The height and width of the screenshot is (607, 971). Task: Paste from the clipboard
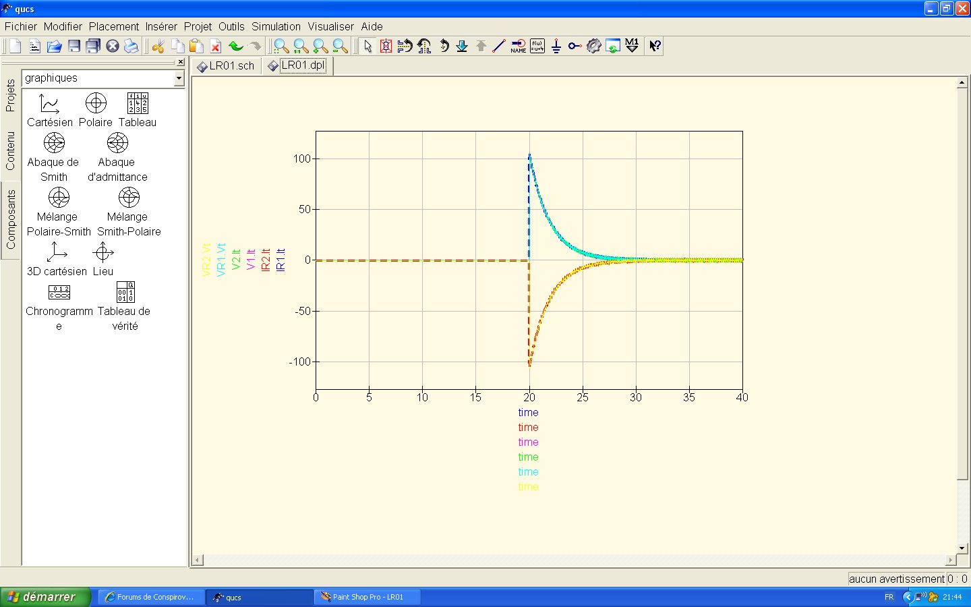[x=196, y=46]
